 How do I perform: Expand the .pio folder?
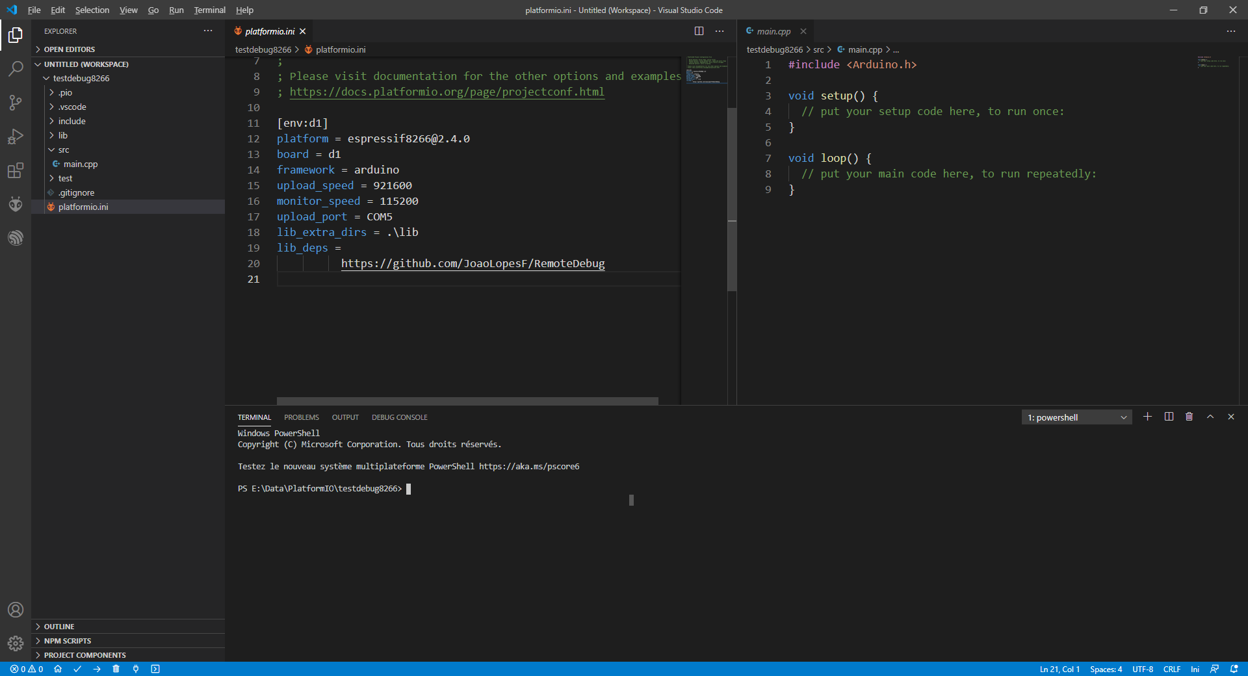point(128,92)
